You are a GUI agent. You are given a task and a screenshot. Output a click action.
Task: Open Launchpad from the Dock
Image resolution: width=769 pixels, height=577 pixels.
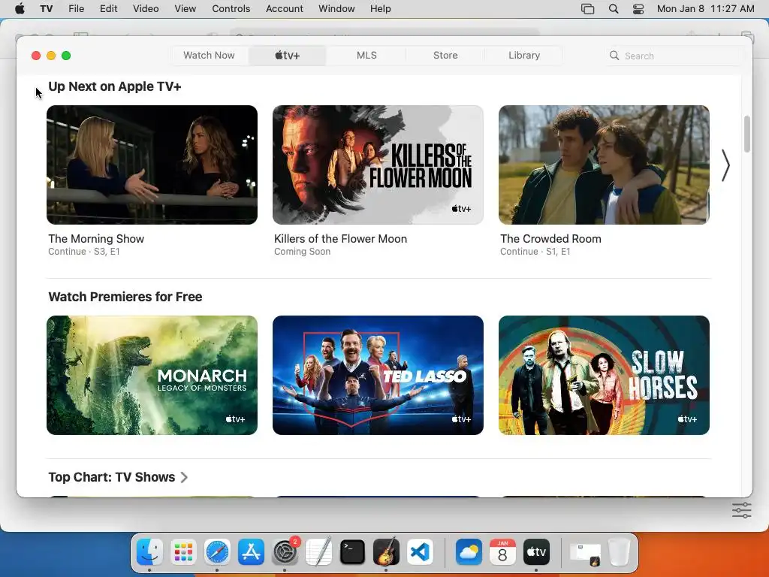(x=183, y=552)
